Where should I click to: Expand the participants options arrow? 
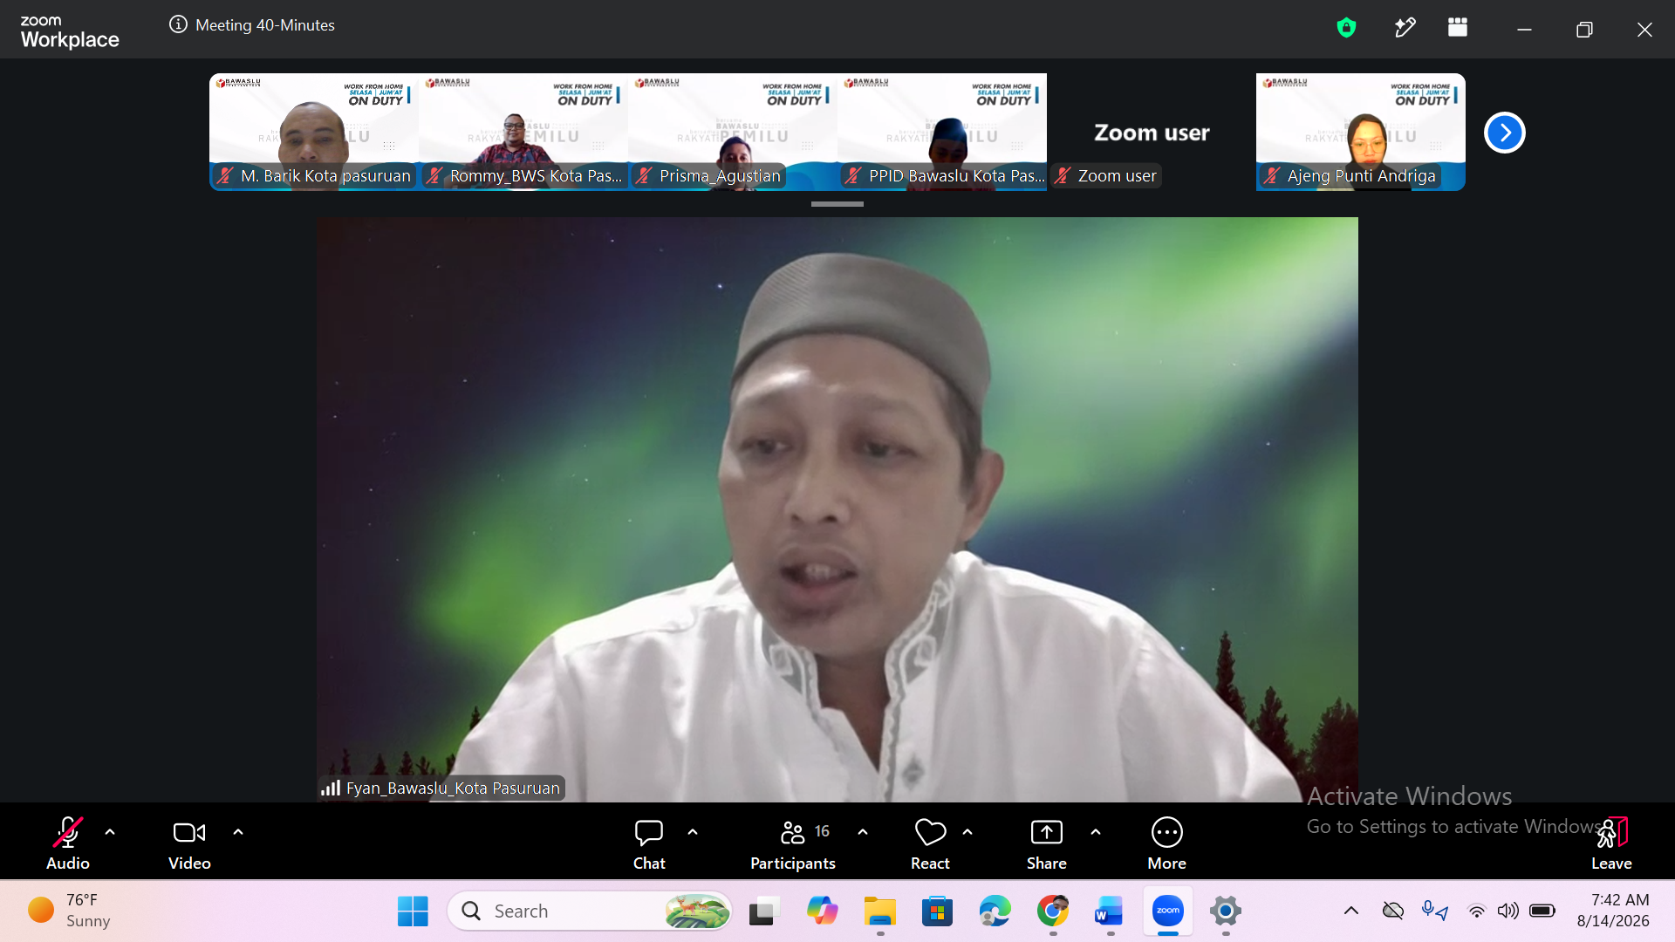click(x=863, y=832)
